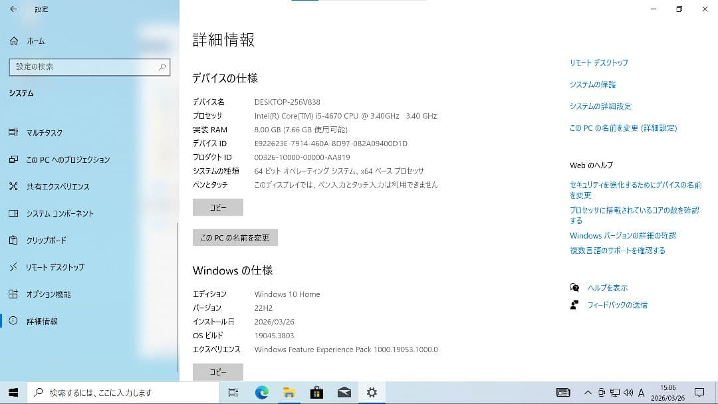The height and width of the screenshot is (404, 718).
Task: Click the feedback person icon
Action: click(x=574, y=305)
